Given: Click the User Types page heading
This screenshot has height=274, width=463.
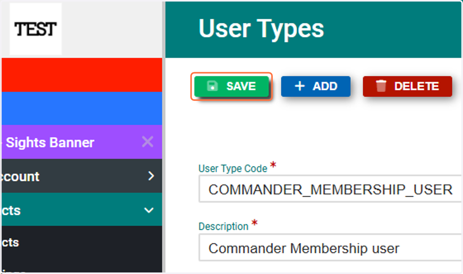Looking at the screenshot, I should click(261, 29).
